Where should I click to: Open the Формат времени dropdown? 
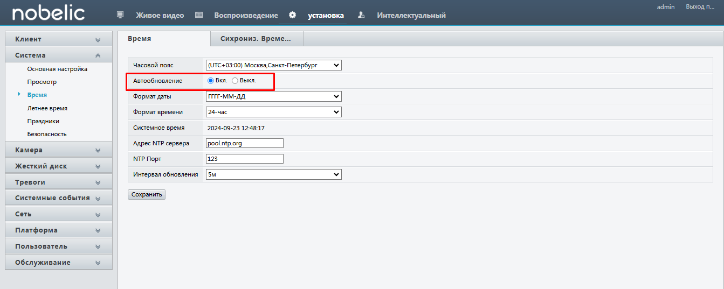tap(274, 112)
